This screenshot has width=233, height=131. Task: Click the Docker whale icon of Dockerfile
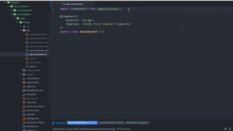(x=24, y=95)
